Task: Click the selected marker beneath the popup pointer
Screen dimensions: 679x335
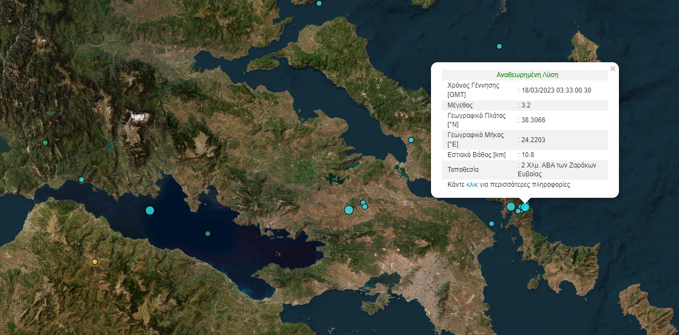Action: [x=525, y=207]
